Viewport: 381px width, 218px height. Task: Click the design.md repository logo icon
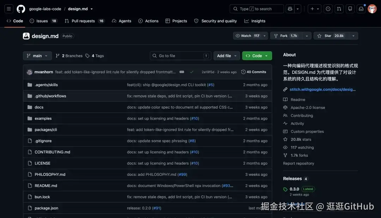click(26, 36)
